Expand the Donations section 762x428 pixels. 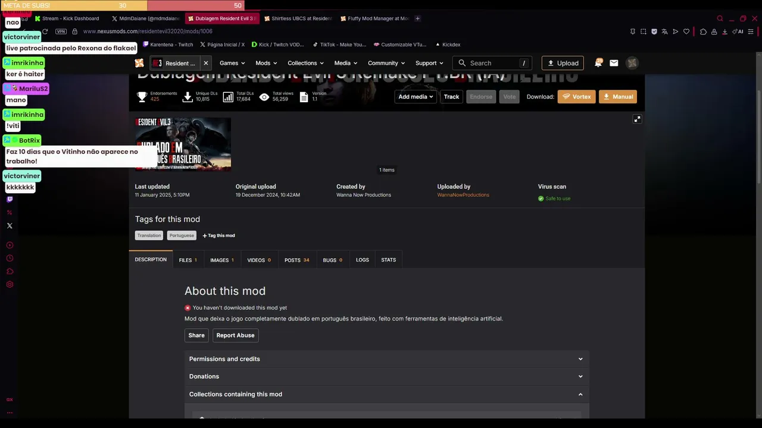pyautogui.click(x=387, y=376)
